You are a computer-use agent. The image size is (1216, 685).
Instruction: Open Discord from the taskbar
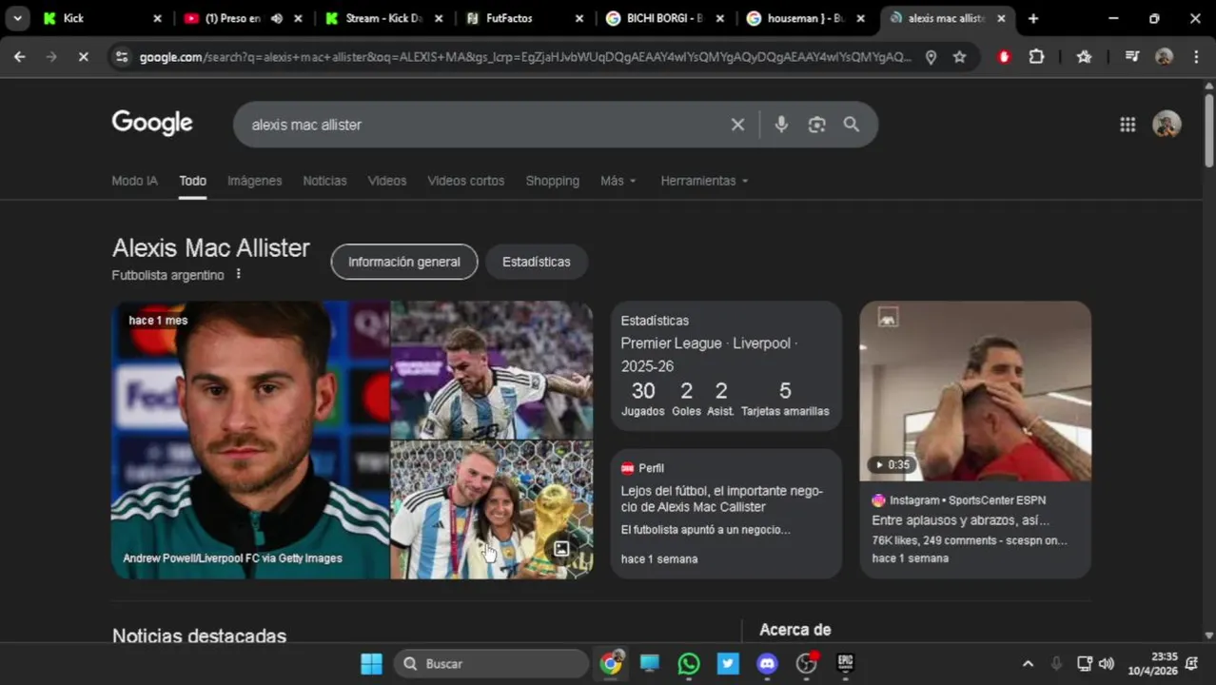(x=767, y=663)
